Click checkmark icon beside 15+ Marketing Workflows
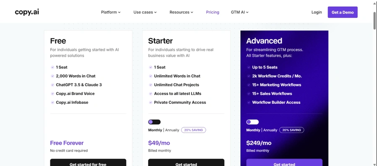This screenshot has height=166, width=377. pos(249,85)
